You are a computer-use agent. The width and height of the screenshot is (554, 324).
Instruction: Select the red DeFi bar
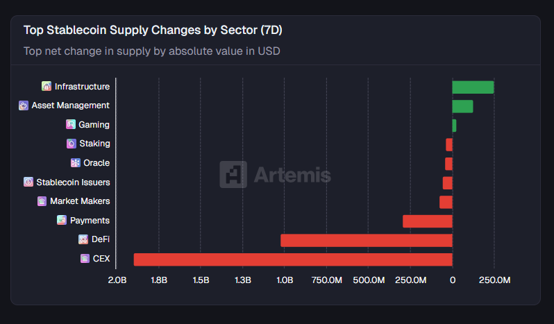coord(366,240)
